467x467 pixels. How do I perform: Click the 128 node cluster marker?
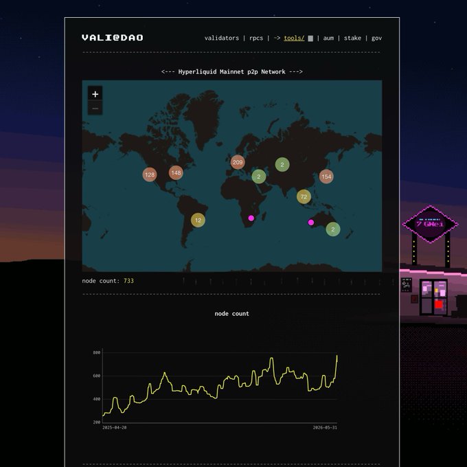click(150, 174)
